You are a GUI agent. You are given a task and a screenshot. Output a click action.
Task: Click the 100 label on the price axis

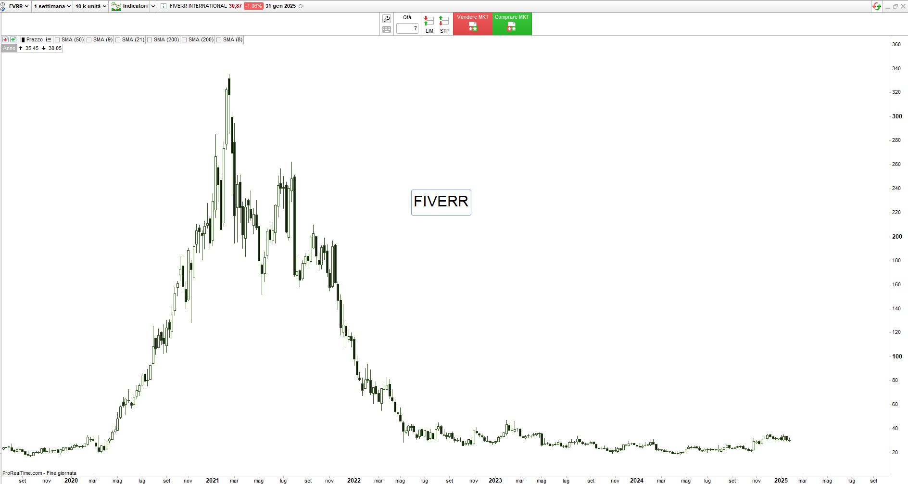click(897, 357)
